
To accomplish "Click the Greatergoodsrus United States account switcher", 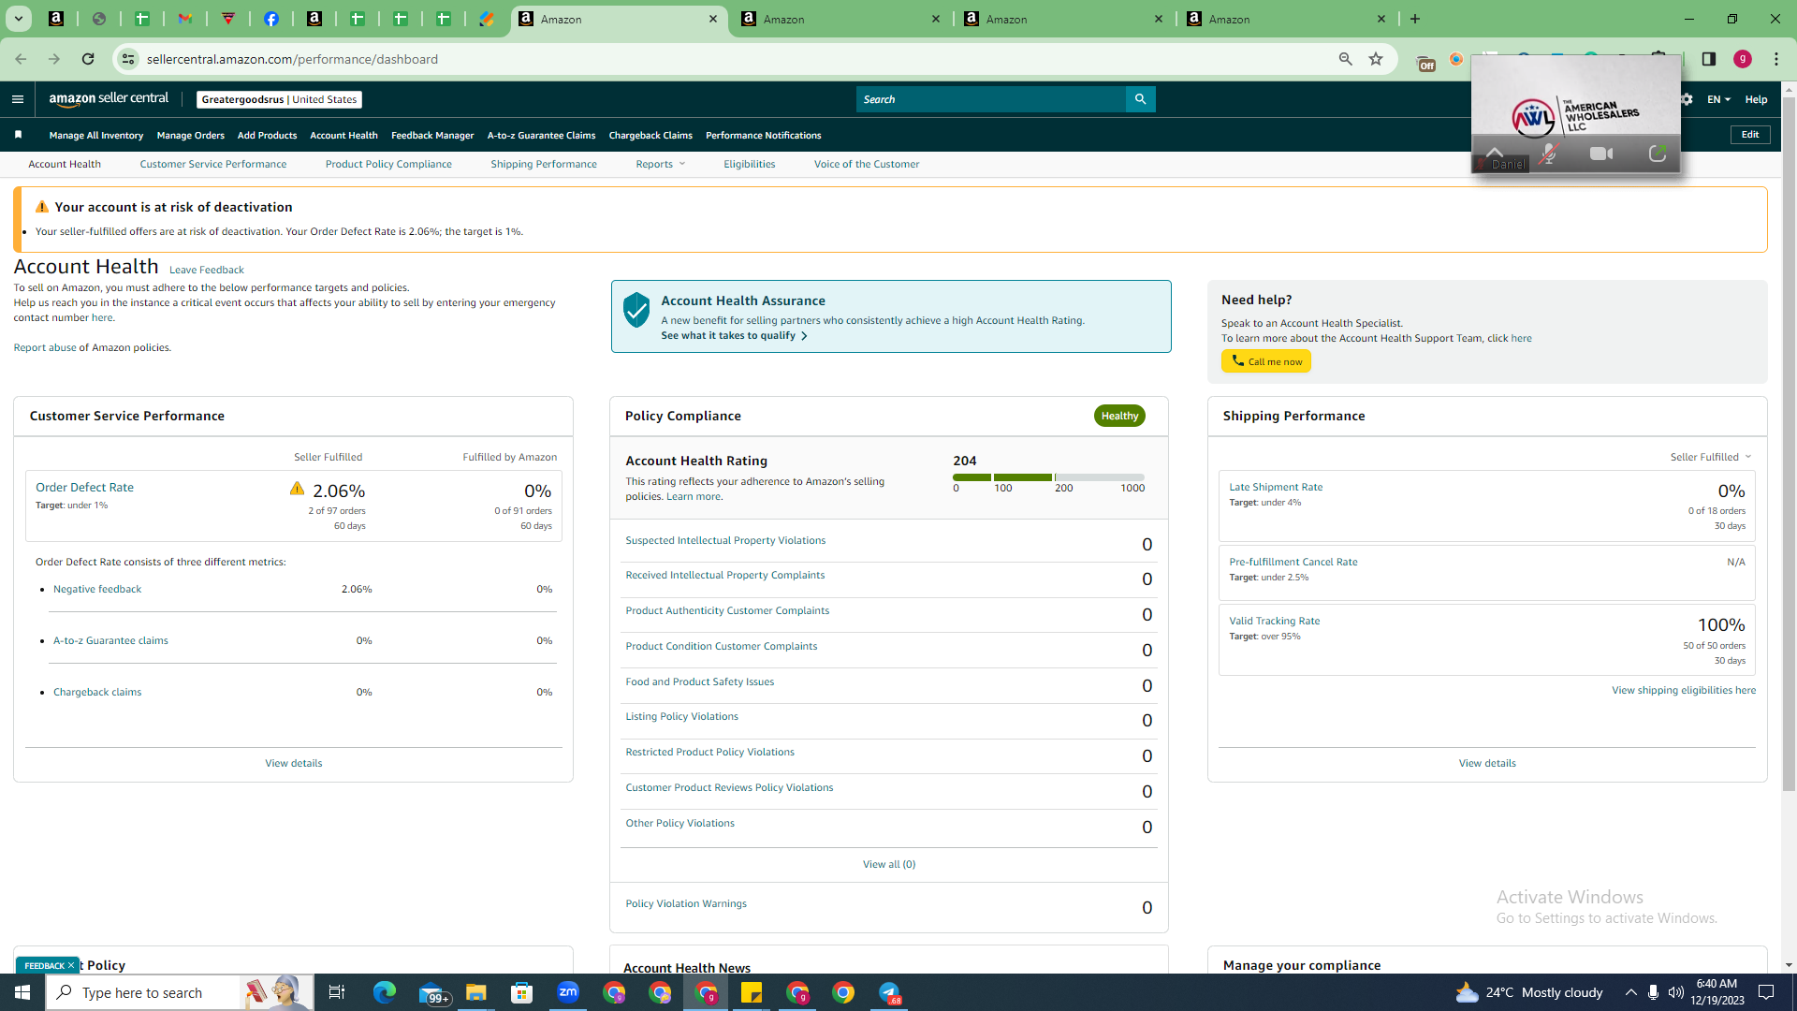I will point(279,99).
